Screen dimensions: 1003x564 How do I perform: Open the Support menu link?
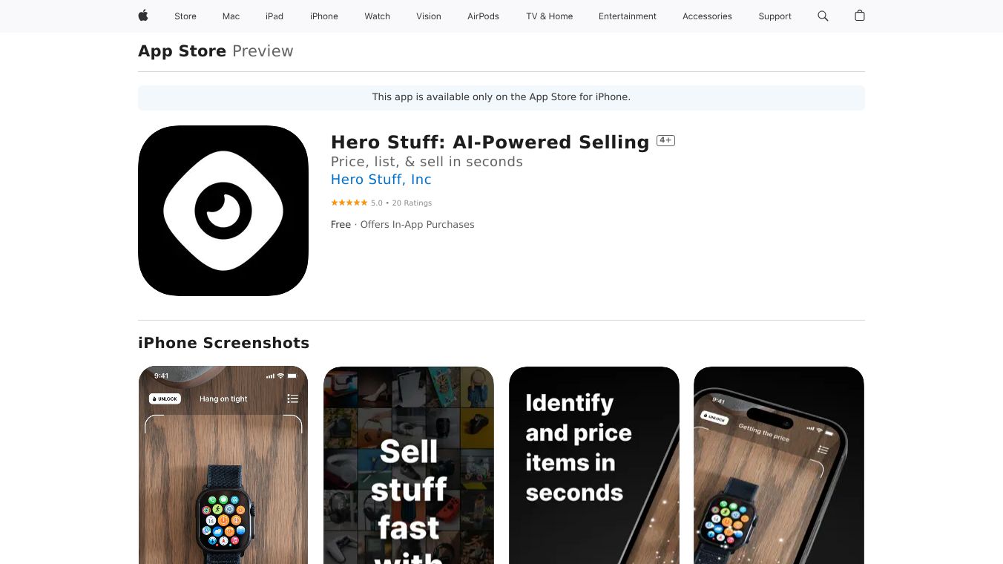coord(775,16)
